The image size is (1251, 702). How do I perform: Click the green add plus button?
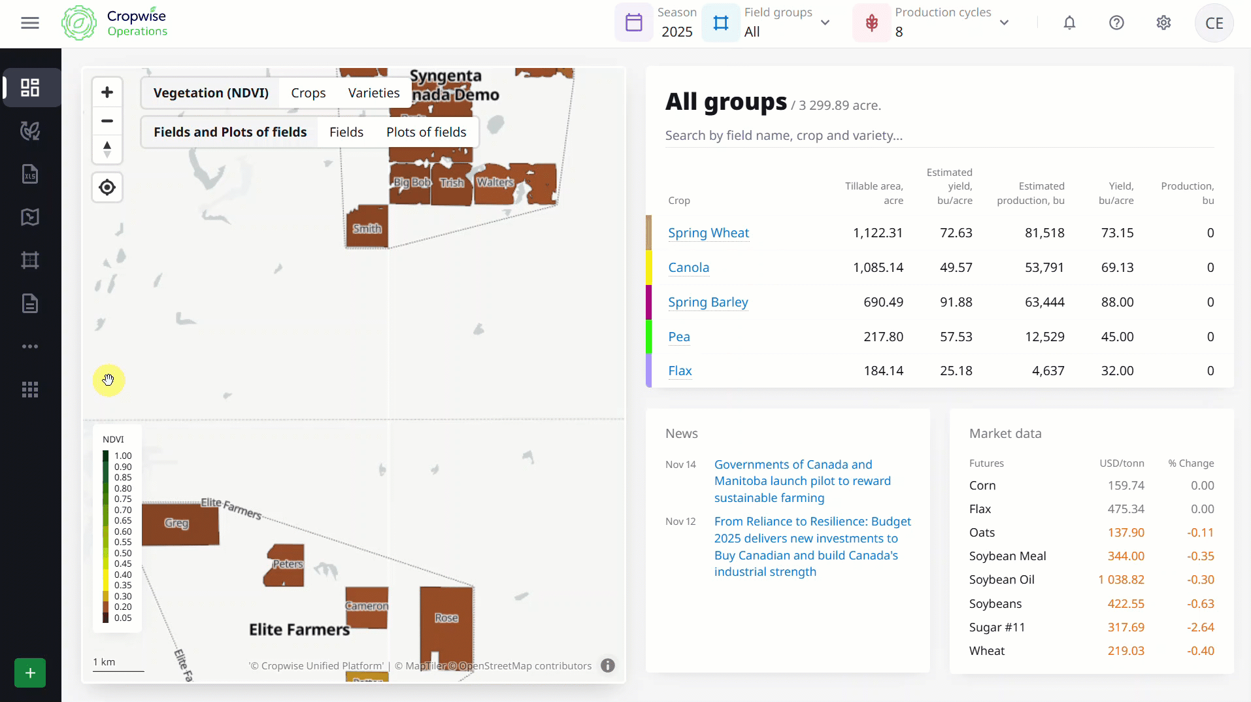coord(30,673)
